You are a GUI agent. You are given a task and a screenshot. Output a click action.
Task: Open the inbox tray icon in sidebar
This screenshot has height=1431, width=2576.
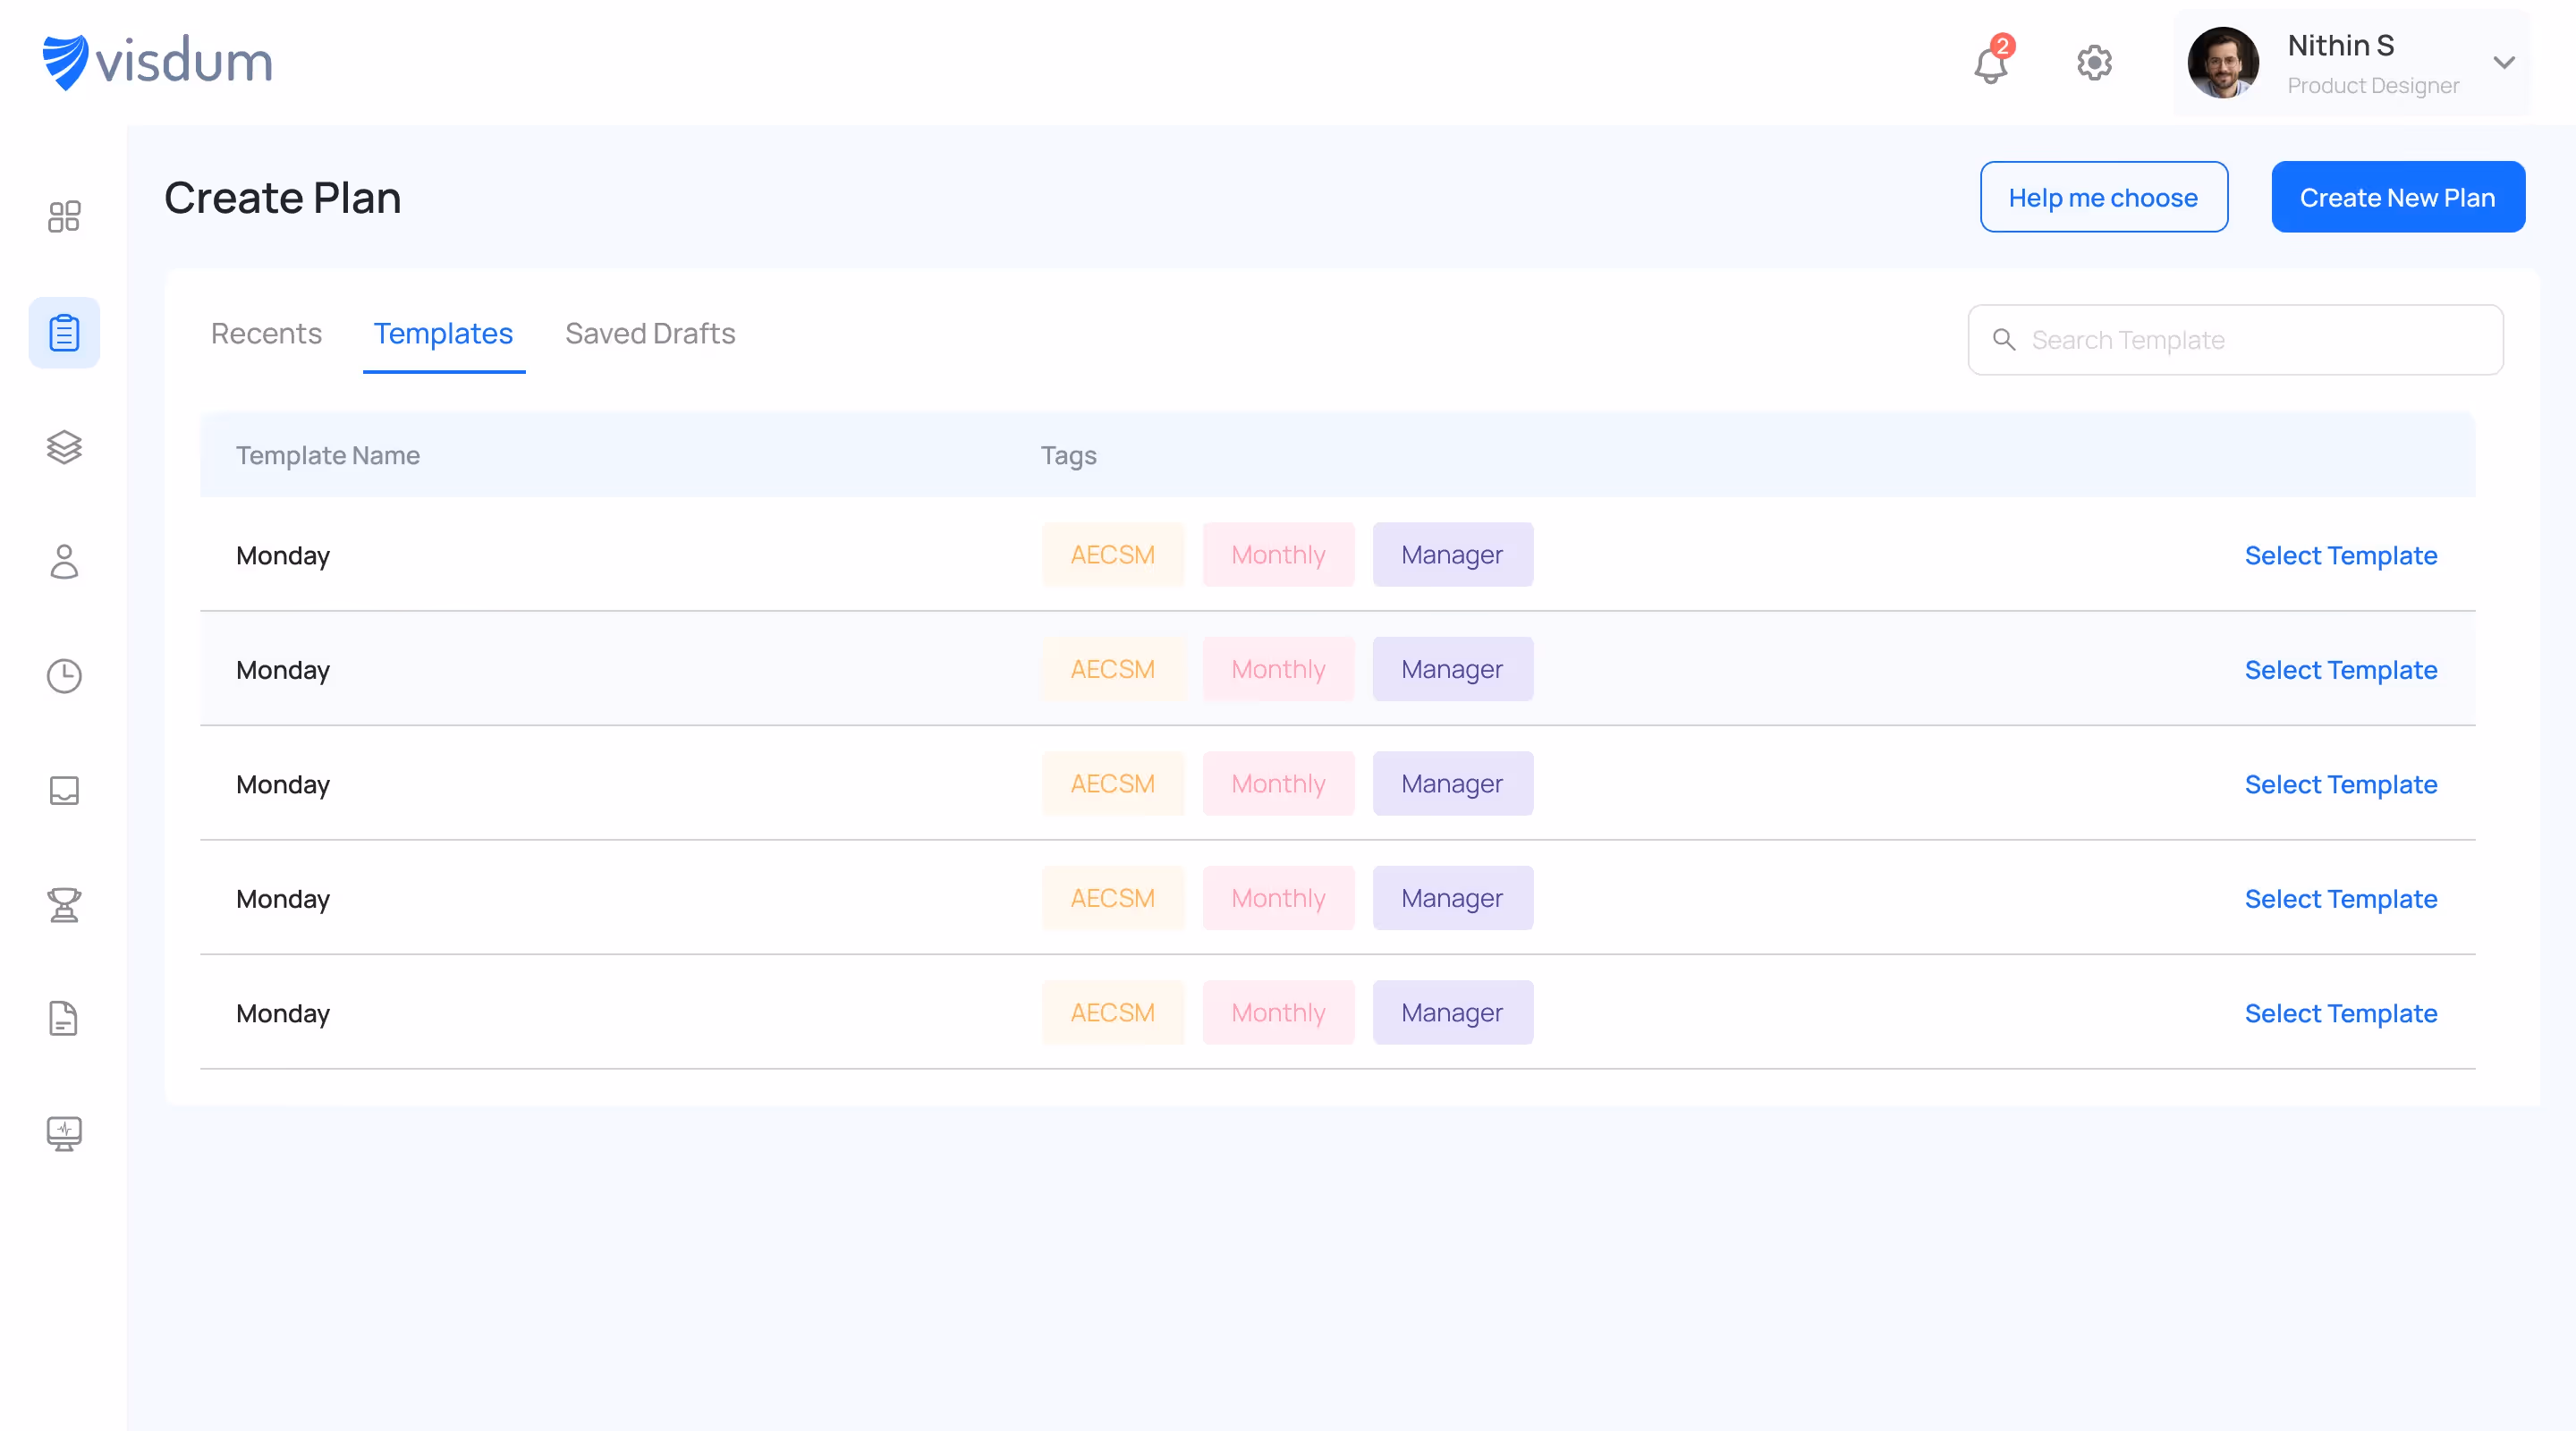(64, 790)
